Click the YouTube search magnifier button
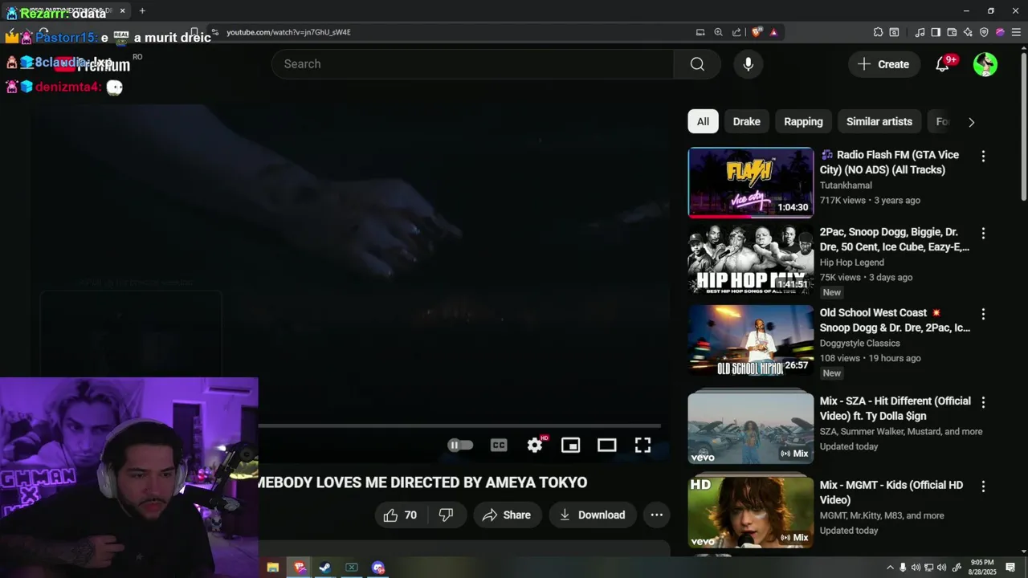Image resolution: width=1028 pixels, height=578 pixels. 697,64
